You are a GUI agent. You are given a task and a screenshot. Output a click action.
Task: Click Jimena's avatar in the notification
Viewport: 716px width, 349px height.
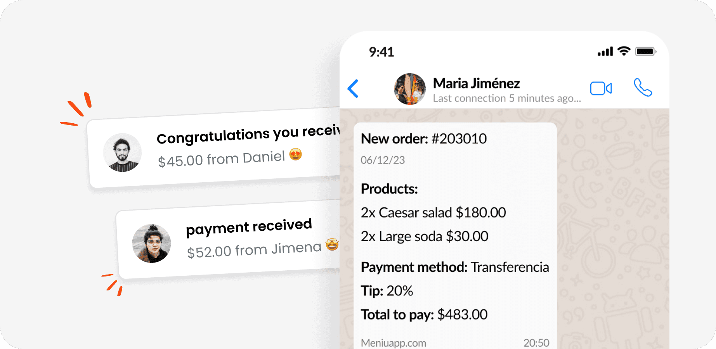(151, 244)
